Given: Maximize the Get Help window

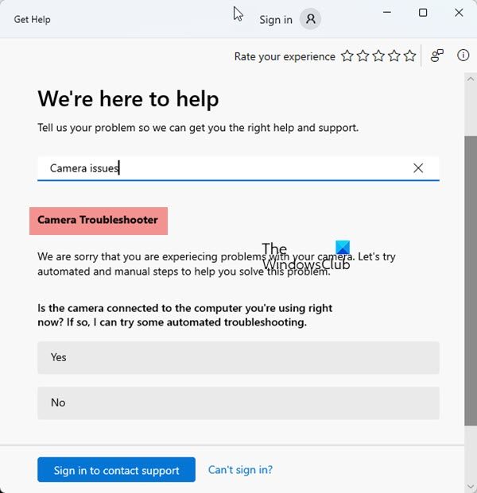Looking at the screenshot, I should coord(423,13).
